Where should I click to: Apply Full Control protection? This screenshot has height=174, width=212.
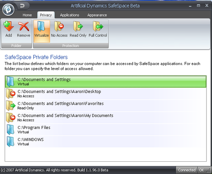tap(98, 29)
